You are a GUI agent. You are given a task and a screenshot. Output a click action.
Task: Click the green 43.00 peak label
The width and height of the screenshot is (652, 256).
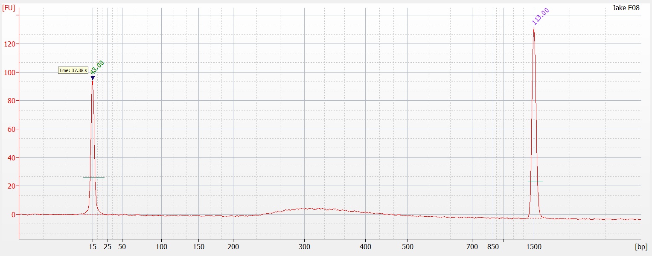[x=97, y=68]
